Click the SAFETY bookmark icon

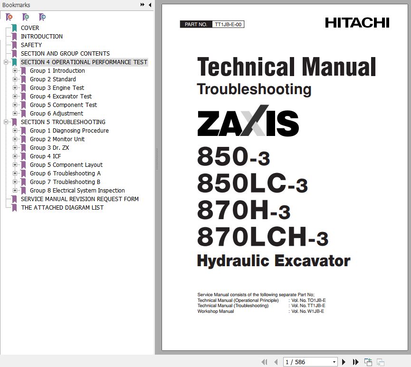[x=14, y=45]
